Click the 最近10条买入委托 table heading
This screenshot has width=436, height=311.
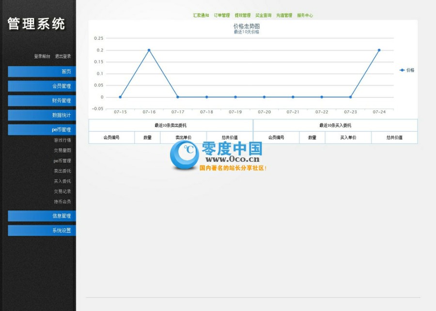point(335,125)
